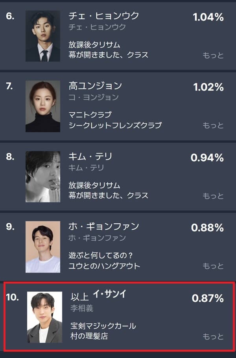The height and width of the screenshot is (358, 236).
Task: Open キム・テリ name heading
Action: tap(90, 156)
